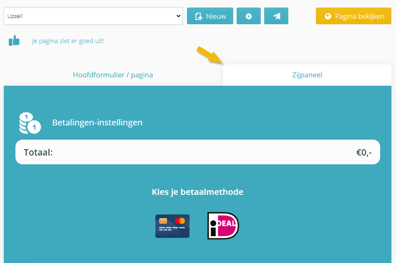Select the Zijpaneel tab
The height and width of the screenshot is (263, 396).
click(307, 75)
